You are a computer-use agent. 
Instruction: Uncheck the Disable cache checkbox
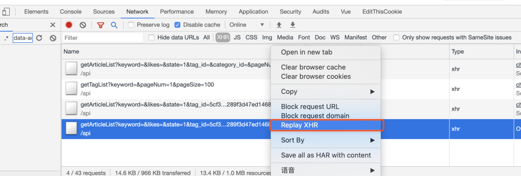pyautogui.click(x=177, y=25)
